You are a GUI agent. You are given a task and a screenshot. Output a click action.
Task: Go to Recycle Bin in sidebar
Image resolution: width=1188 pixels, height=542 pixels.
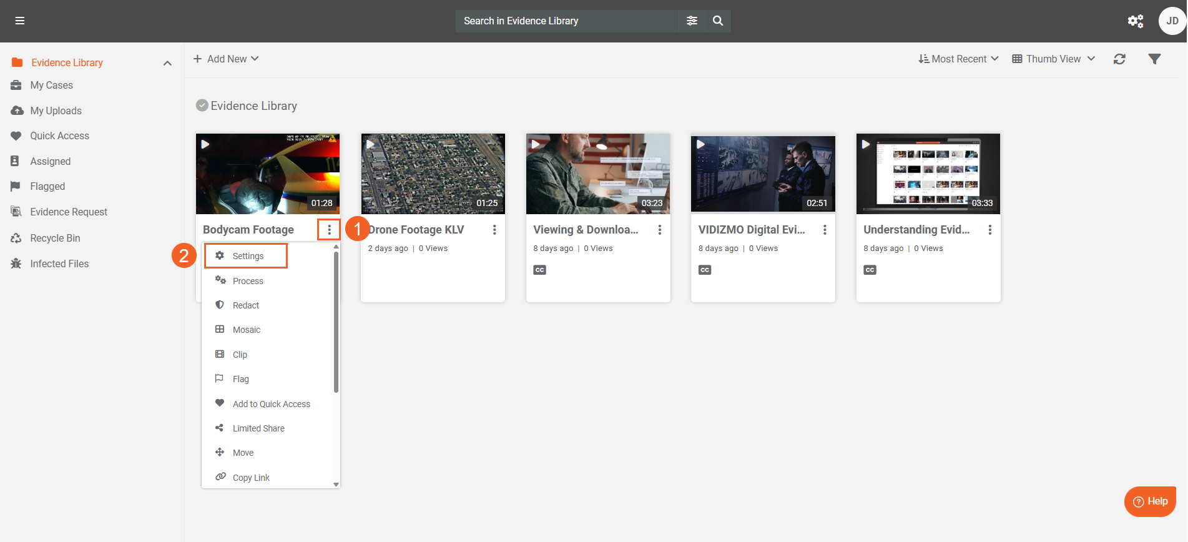pos(55,238)
